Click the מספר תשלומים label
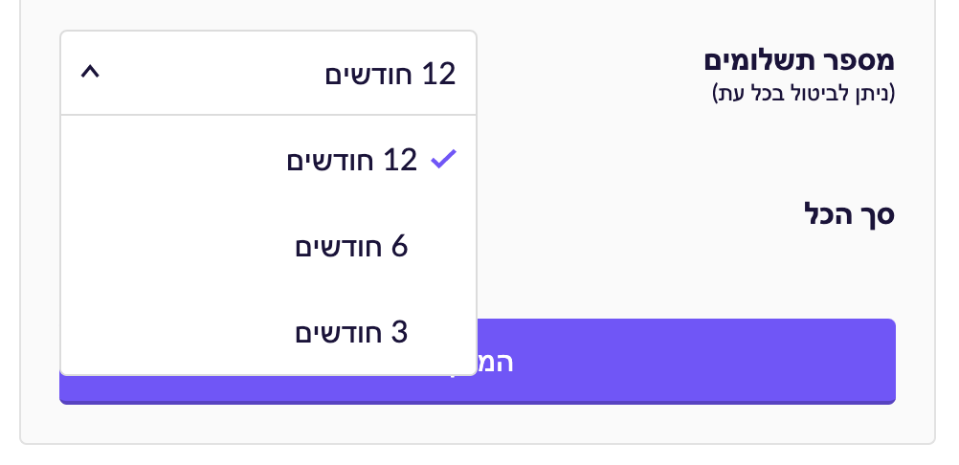Screen dimensions: 959x465 click(799, 59)
